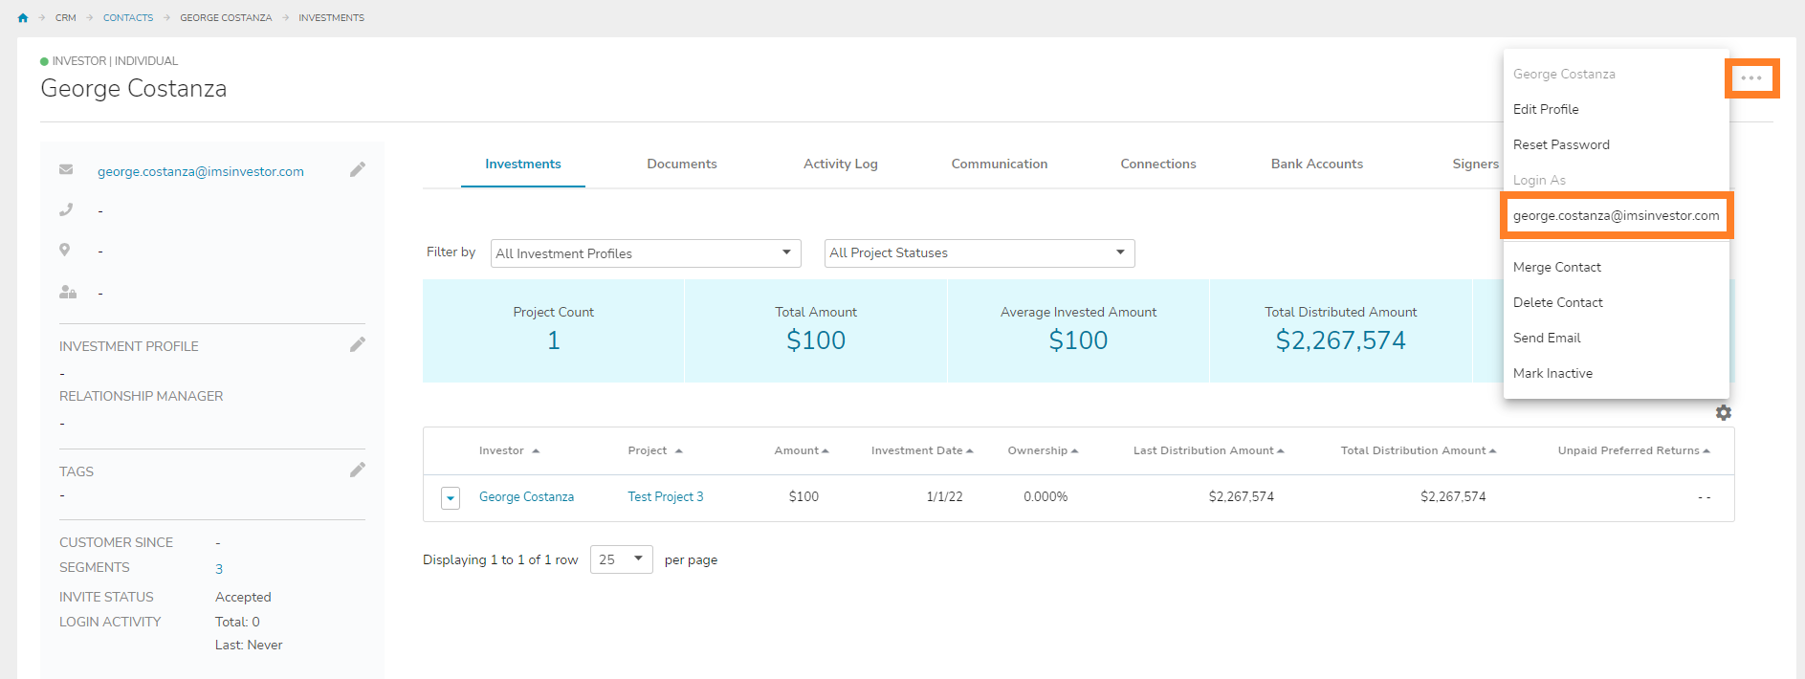1805x679 pixels.
Task: Open the Connections tab
Action: click(x=1158, y=164)
